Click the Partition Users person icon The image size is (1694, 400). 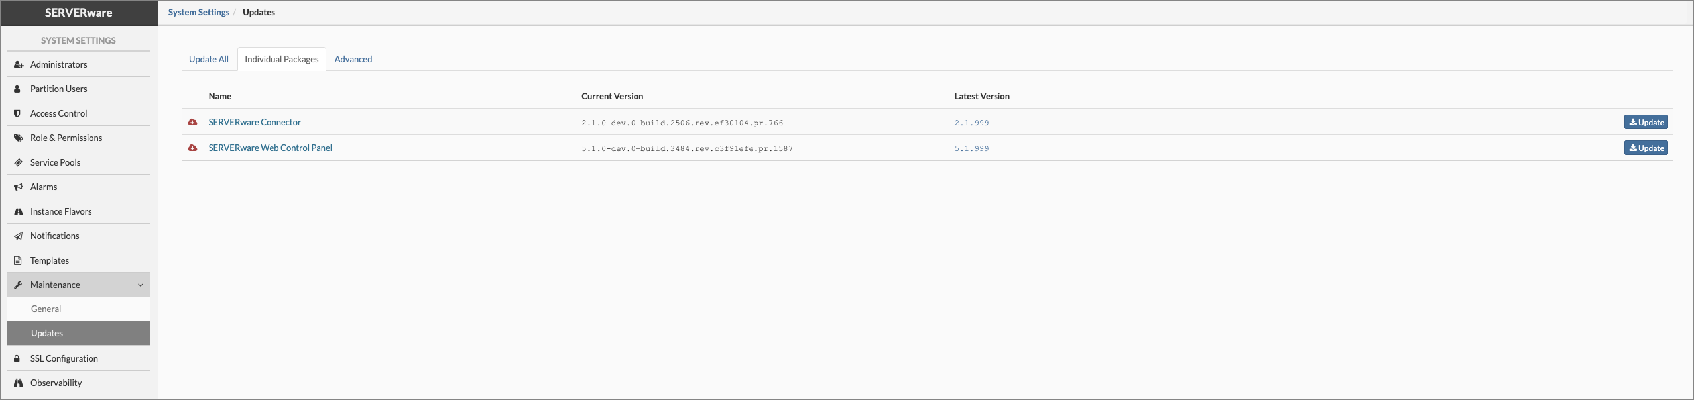pyautogui.click(x=17, y=89)
